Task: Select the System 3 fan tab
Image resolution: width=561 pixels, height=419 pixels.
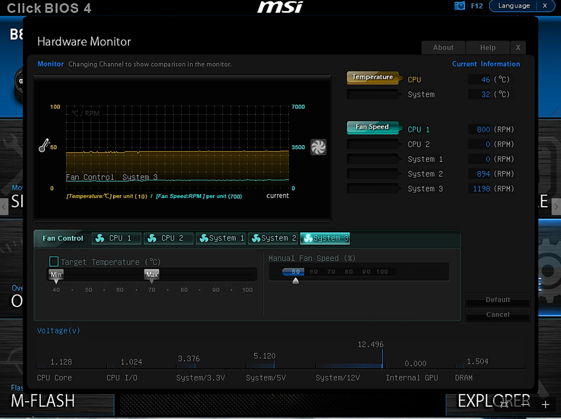Action: coord(325,238)
